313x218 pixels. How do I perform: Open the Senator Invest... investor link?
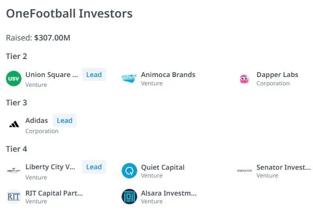click(x=283, y=167)
